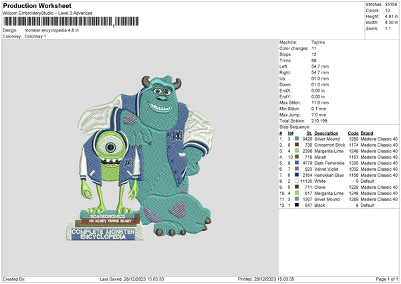Select the Dark Periwinkle color swatch

click(x=297, y=163)
